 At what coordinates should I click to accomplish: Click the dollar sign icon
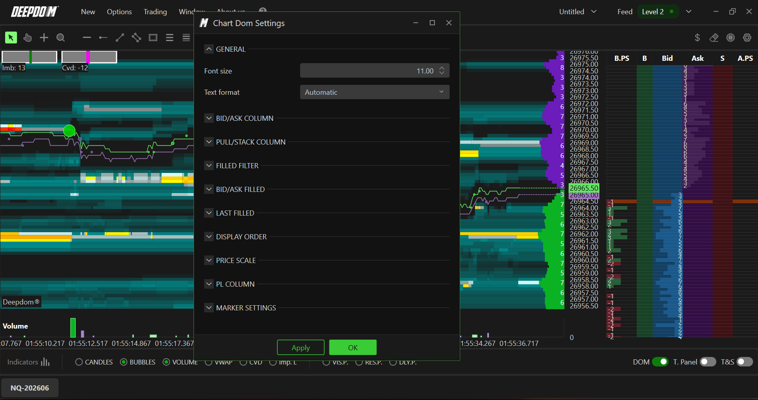point(697,38)
